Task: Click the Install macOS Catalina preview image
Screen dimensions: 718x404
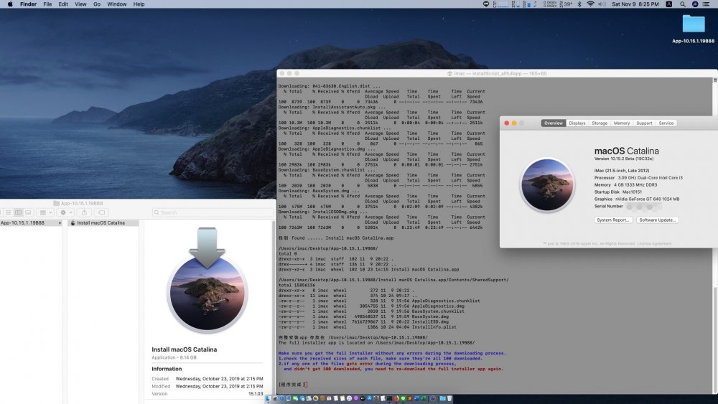Action: coord(208,281)
